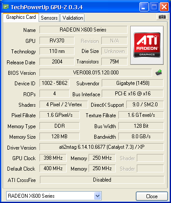Click the empty Shader field in Default Clock row
Image resolution: width=171 pixels, height=203 pixels.
click(150, 168)
